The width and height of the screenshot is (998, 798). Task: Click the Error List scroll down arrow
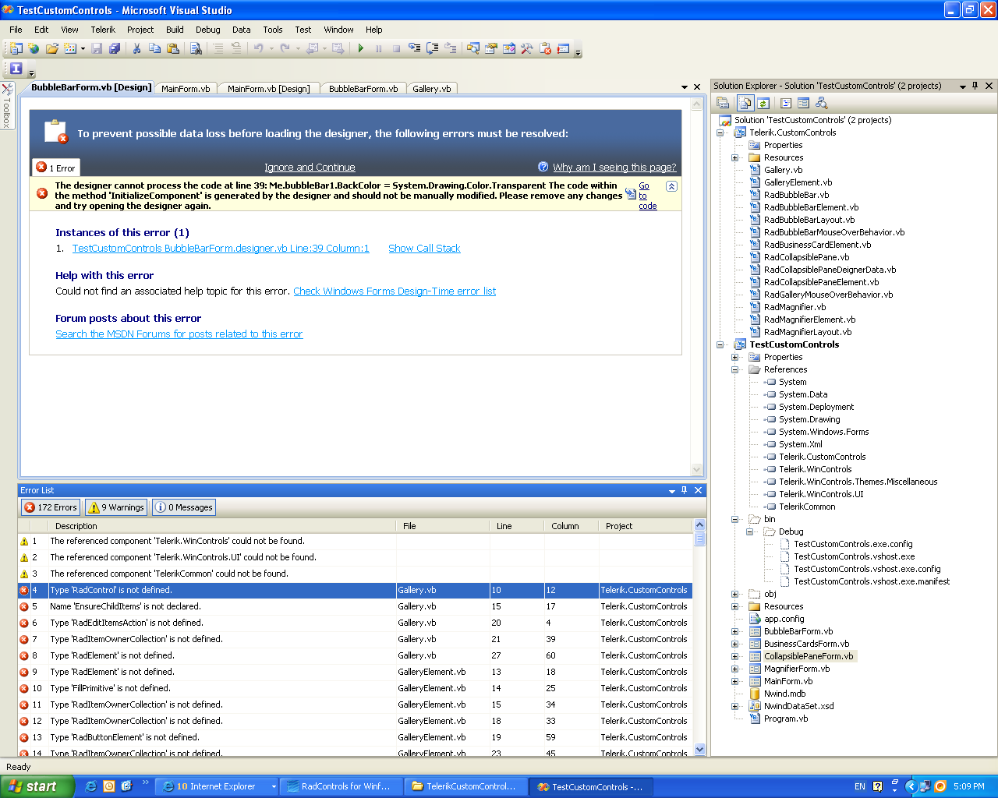click(x=699, y=749)
